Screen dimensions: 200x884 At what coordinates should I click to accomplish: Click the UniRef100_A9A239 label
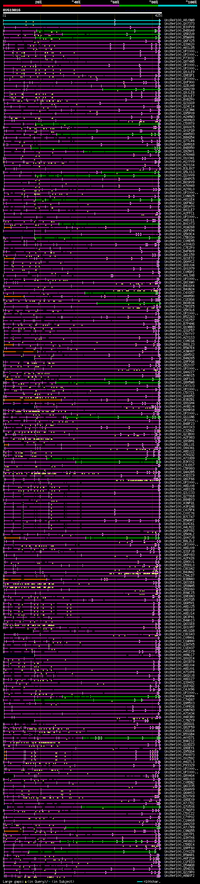[x=179, y=89]
